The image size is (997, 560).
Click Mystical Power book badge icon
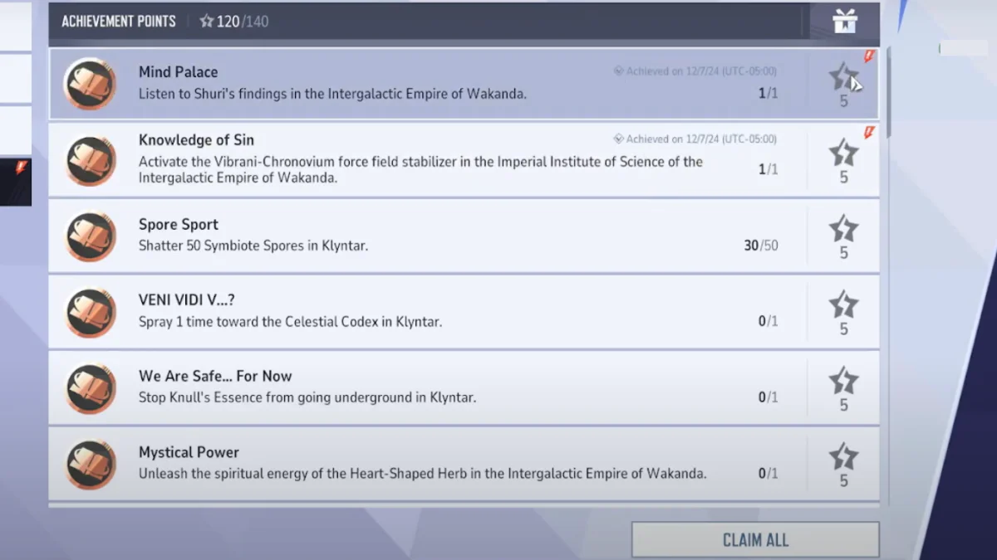tap(90, 465)
